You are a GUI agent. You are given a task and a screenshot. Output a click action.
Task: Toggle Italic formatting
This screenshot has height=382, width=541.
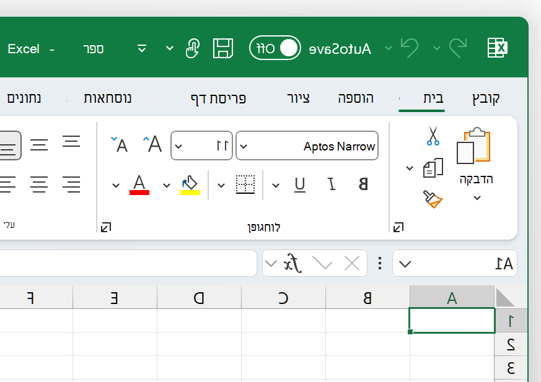click(x=331, y=184)
